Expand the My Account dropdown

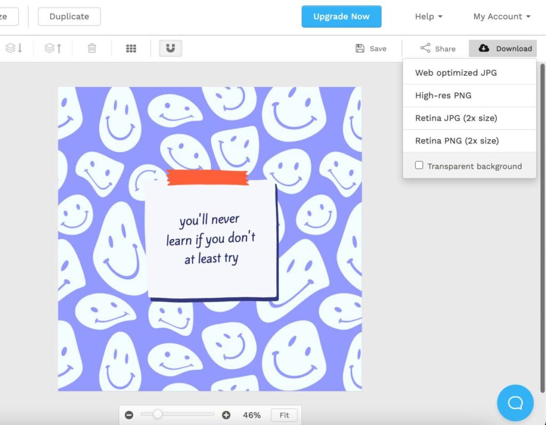[x=500, y=17]
